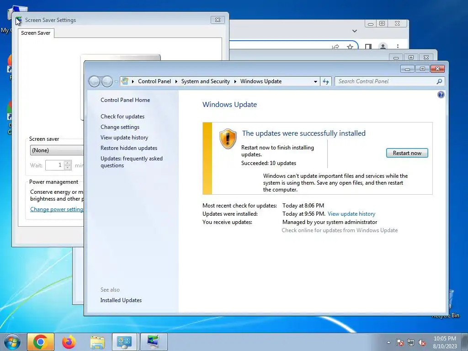The width and height of the screenshot is (468, 351).
Task: Open the address bar history dropdown
Action: tap(315, 81)
